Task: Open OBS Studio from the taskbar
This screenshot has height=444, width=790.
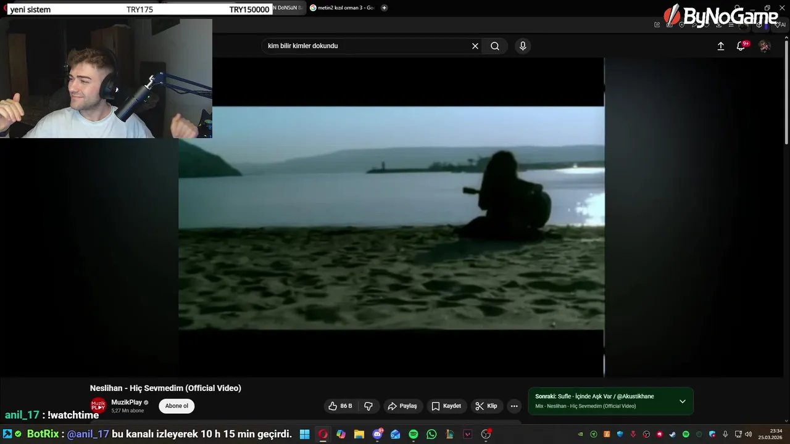Action: point(485,434)
